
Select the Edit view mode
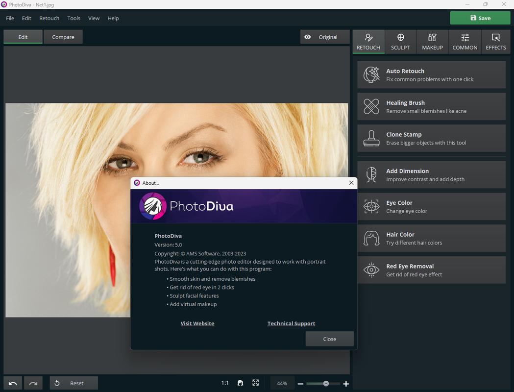23,37
